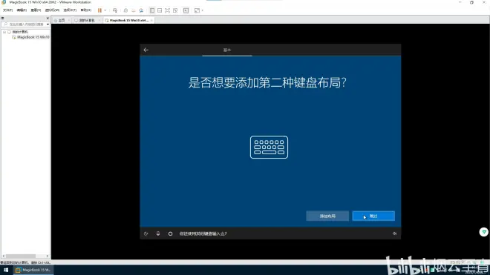Open the 虚拟机 (VM) menu
Viewport: 490px width, 275px height.
[52, 10]
